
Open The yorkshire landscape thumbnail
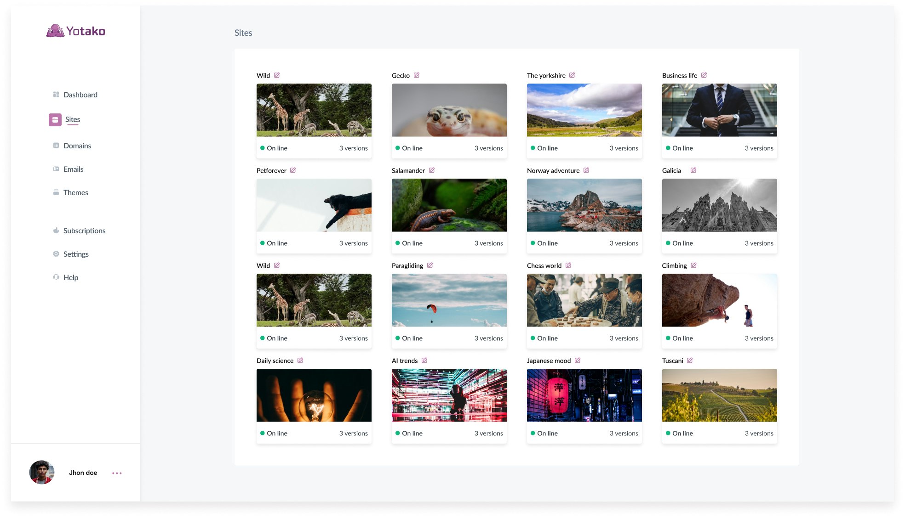(584, 110)
